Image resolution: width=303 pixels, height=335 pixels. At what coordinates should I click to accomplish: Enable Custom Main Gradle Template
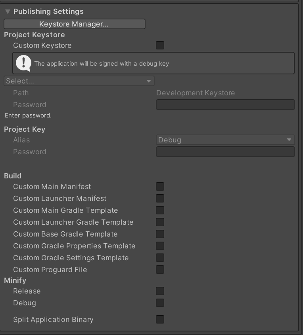click(160, 210)
